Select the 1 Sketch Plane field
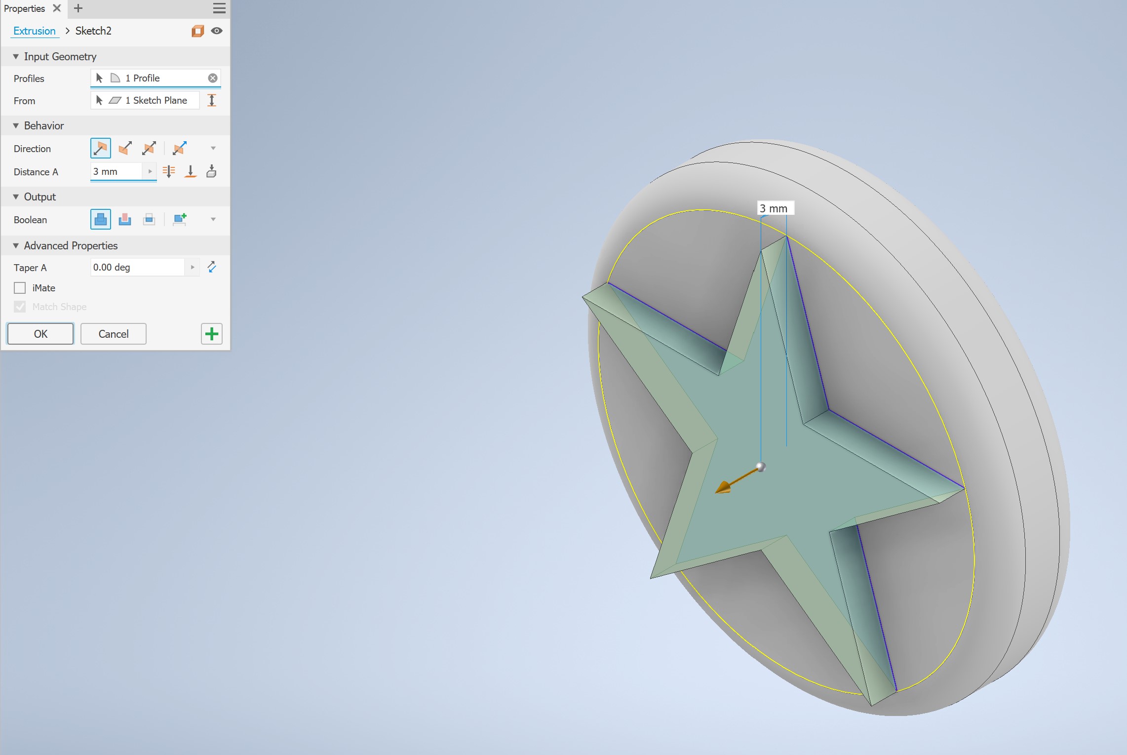Image resolution: width=1127 pixels, height=755 pixels. pos(145,100)
